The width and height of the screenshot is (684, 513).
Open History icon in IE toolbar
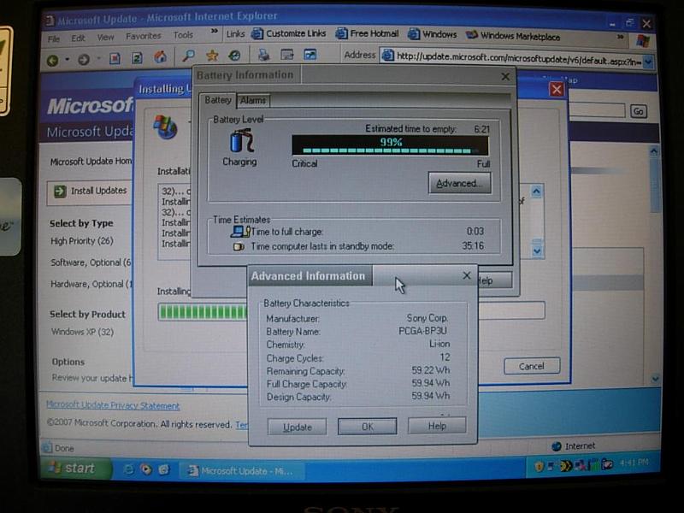(x=234, y=55)
